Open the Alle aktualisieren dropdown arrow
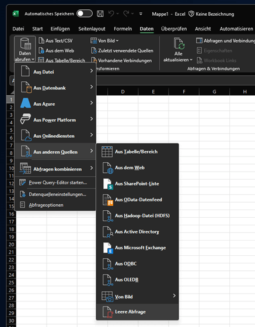The width and height of the screenshot is (255, 327). point(191,60)
